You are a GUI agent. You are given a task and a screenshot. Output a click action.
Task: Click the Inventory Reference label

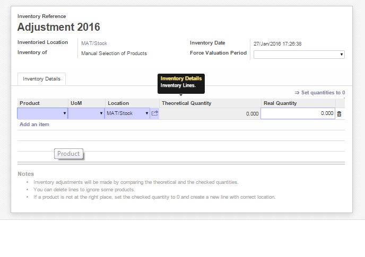(x=42, y=16)
